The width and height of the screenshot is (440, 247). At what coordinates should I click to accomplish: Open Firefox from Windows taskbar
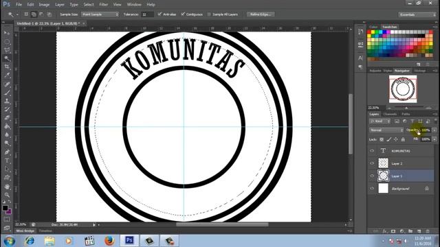[x=109, y=241]
